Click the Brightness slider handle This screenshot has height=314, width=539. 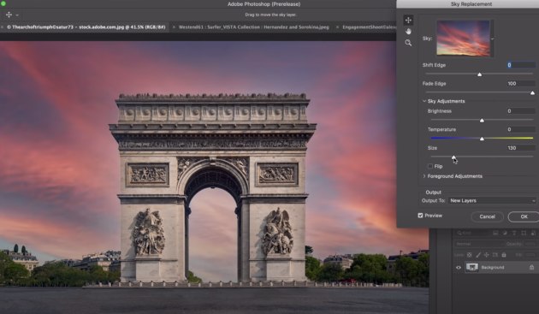click(482, 121)
